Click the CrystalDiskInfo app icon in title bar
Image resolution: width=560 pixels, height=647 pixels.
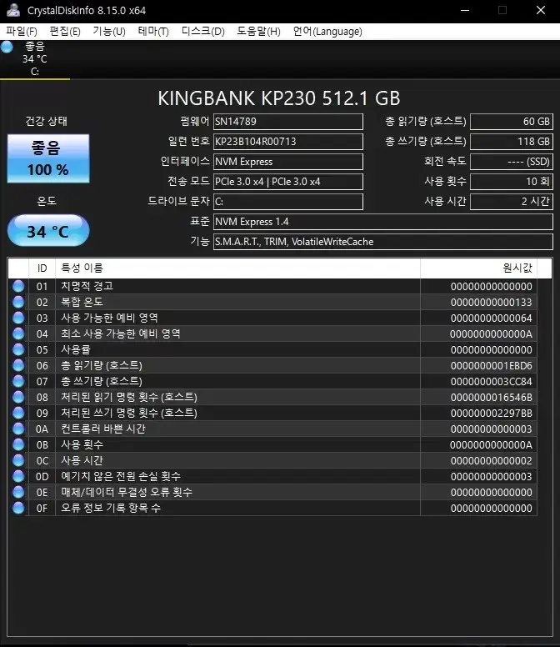pos(13,10)
